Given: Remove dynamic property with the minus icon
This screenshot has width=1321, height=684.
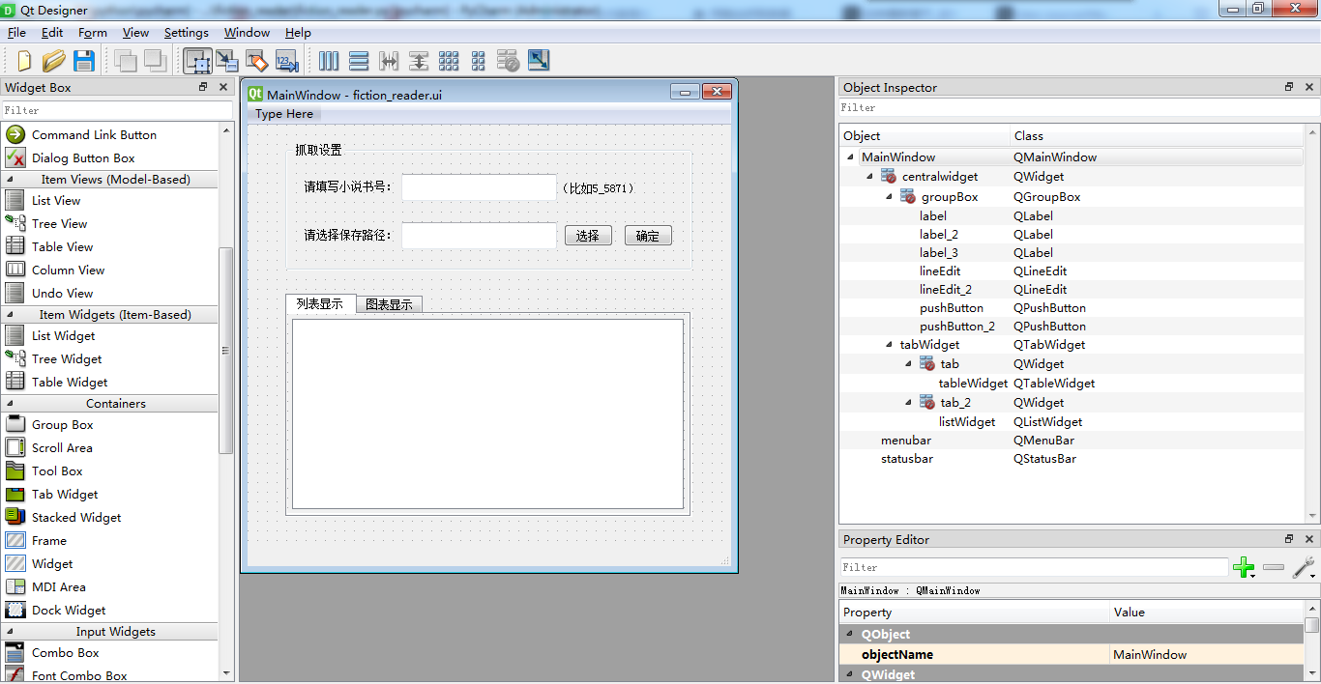Looking at the screenshot, I should [1274, 567].
